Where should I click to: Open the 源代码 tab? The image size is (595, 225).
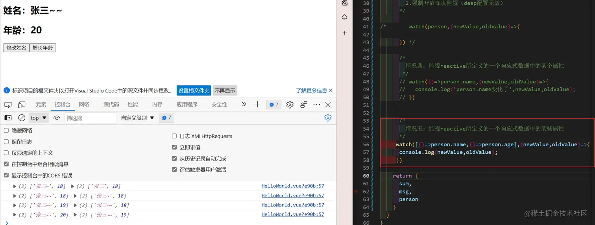111,104
